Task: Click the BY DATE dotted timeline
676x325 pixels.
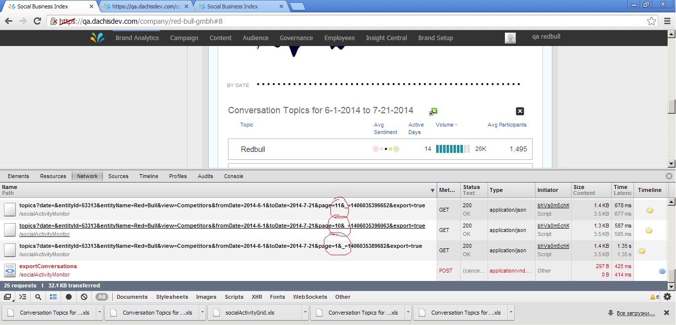Action: pos(388,84)
